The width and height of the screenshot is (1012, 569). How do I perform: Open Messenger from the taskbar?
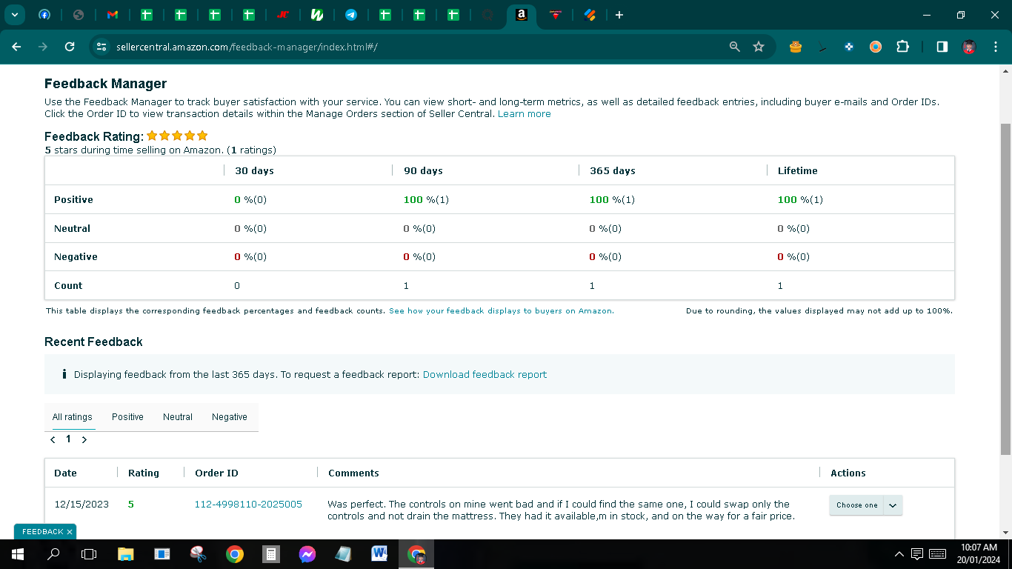pos(307,554)
